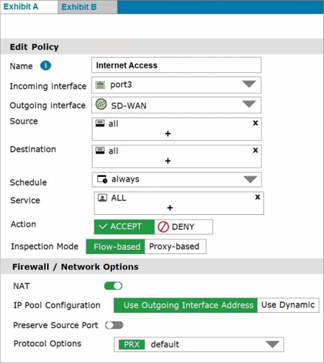Screen dimensions: 324x363
Task: Open the Schedule dropdown
Action: [249, 179]
